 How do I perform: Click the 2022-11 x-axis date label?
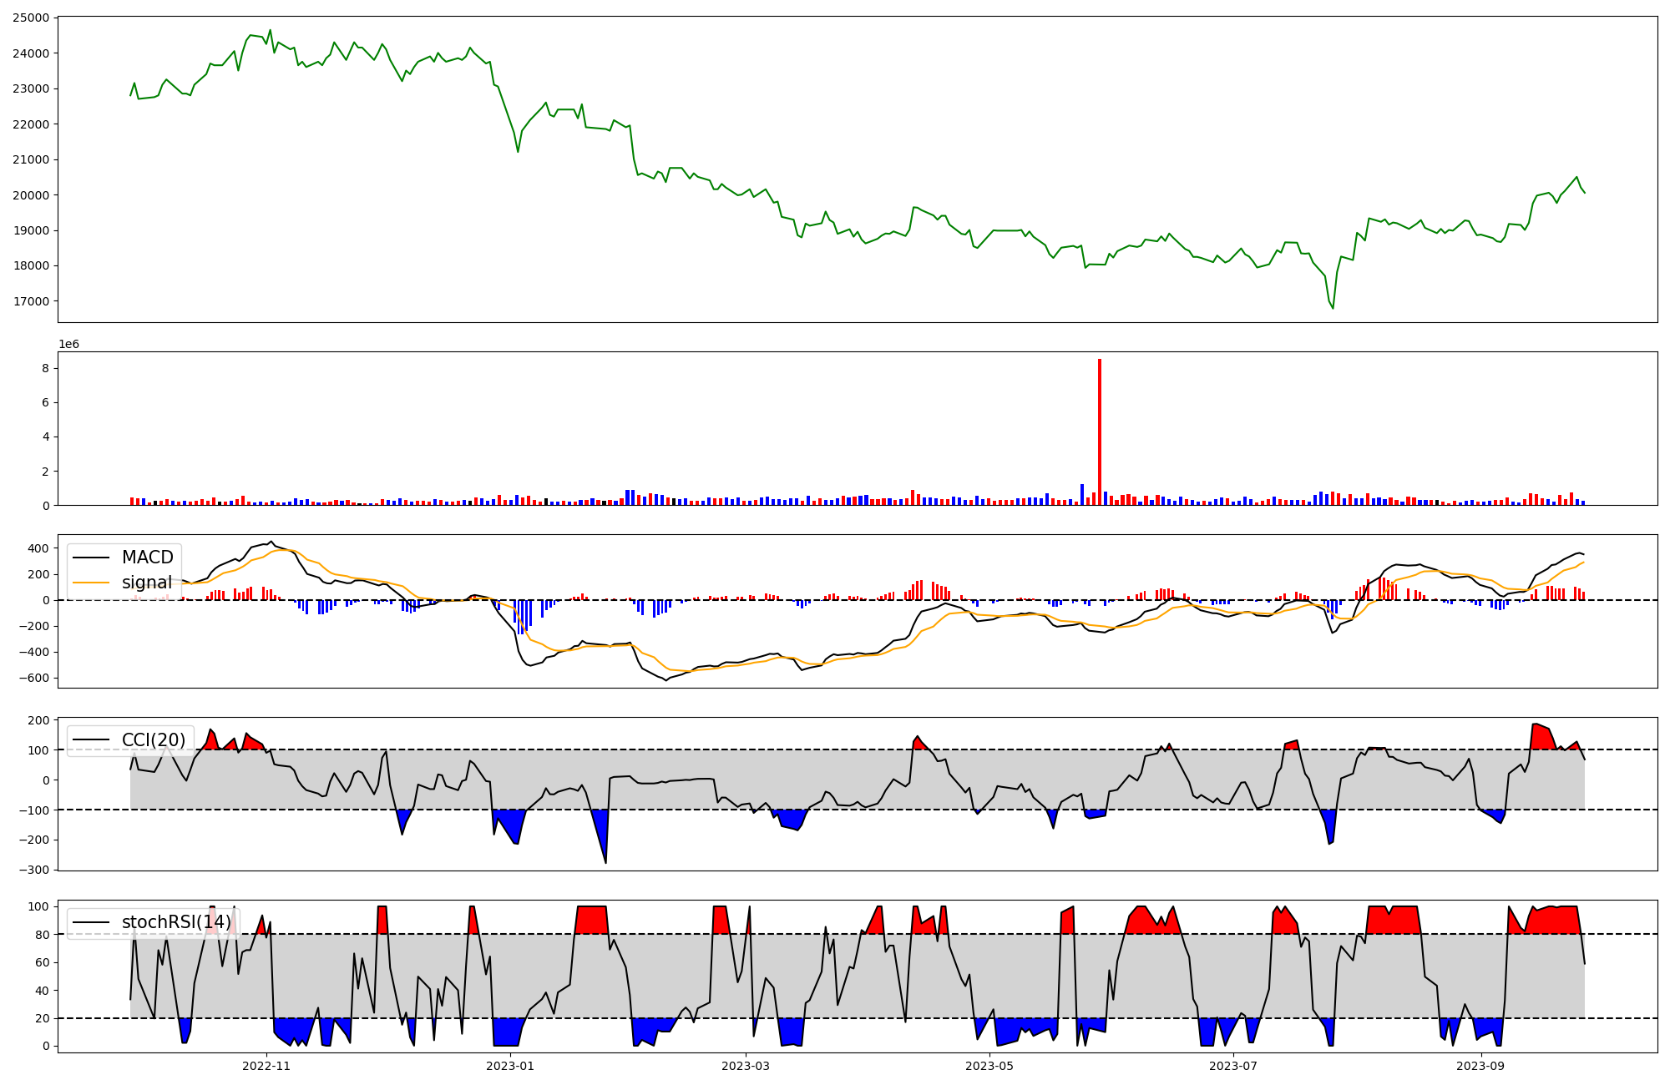click(266, 1066)
